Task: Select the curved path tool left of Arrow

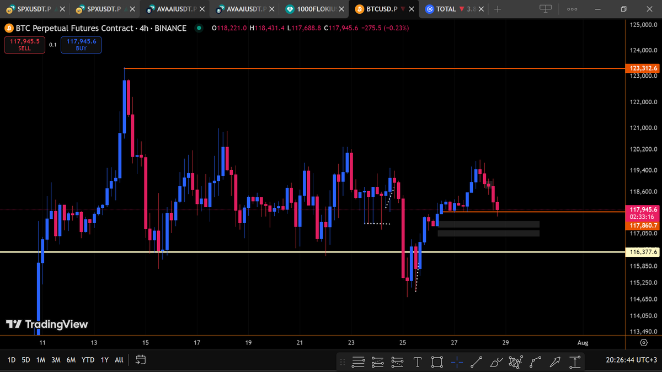Action: coord(535,362)
